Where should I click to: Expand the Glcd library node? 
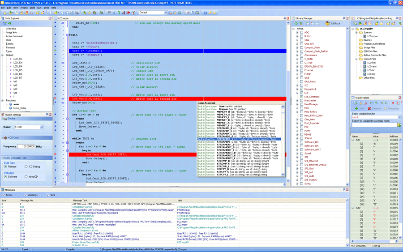click(297, 77)
